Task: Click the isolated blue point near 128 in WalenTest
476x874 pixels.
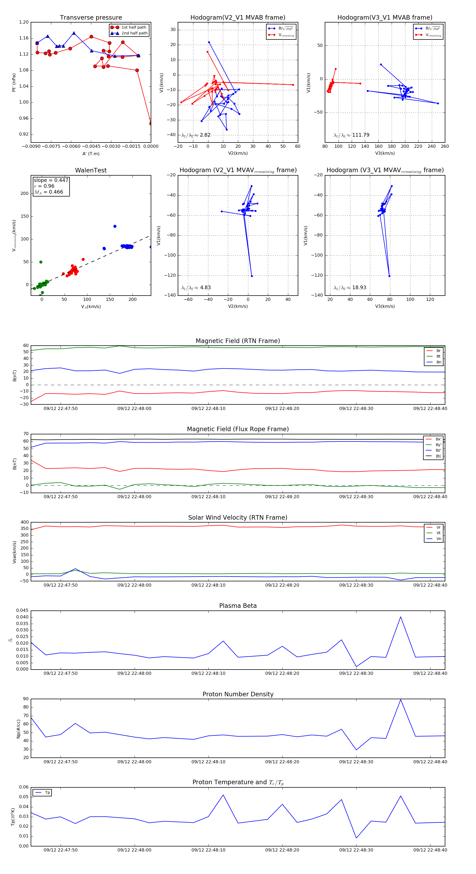Action: coord(115,226)
